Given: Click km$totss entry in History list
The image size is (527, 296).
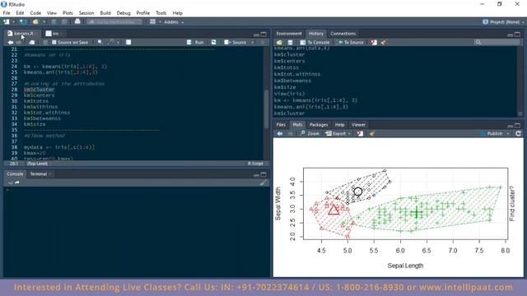Looking at the screenshot, I should click(287, 67).
